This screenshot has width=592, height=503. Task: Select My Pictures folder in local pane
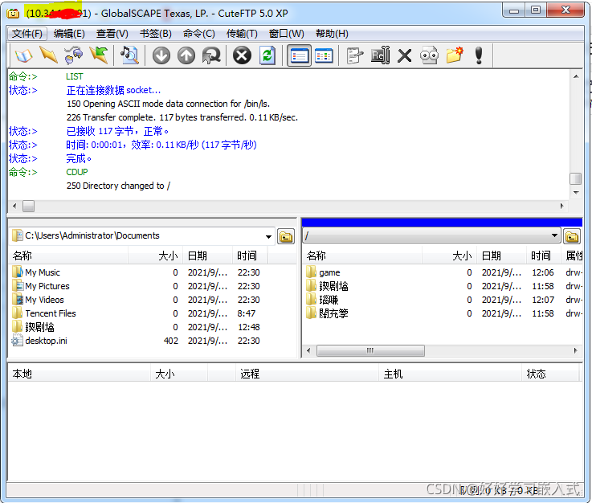click(x=47, y=286)
